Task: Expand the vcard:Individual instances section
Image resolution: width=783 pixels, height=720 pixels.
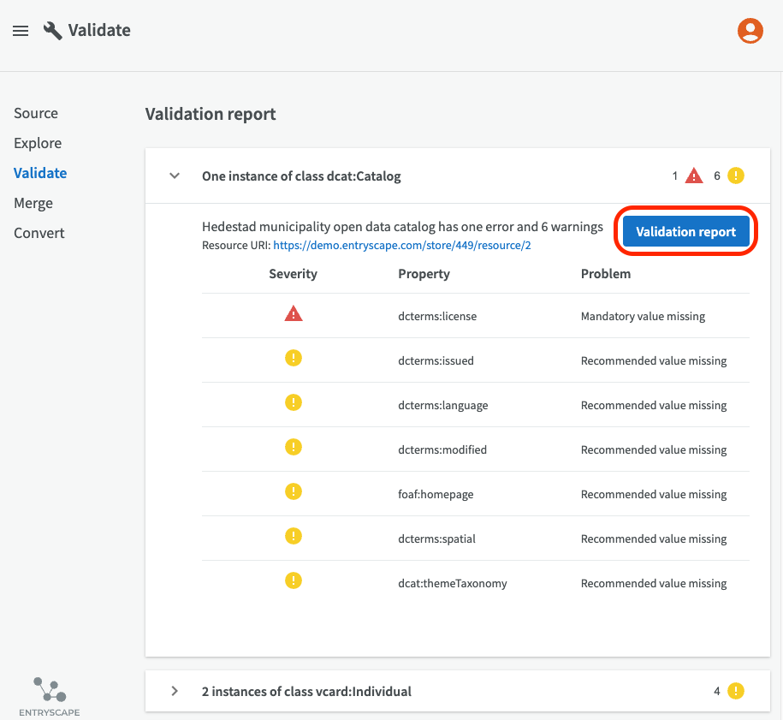Action: (x=175, y=691)
